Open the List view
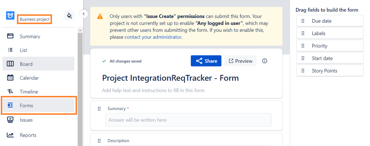The image size is (370, 146). [39, 50]
